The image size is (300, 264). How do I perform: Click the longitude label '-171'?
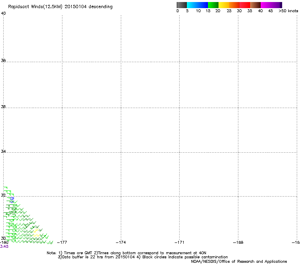pos(180,242)
